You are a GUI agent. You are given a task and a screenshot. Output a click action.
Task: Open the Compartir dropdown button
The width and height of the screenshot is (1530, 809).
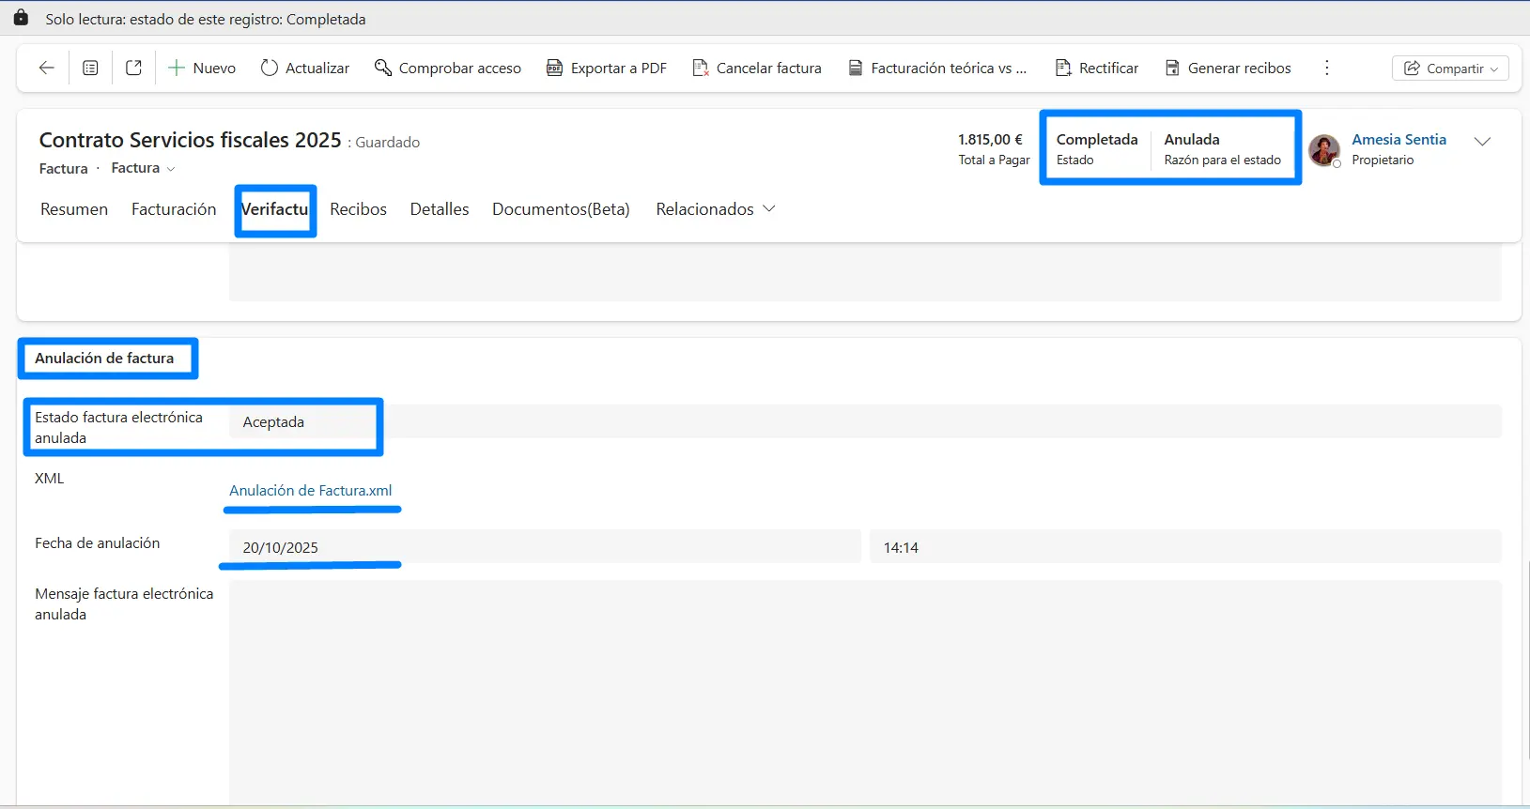click(1450, 69)
